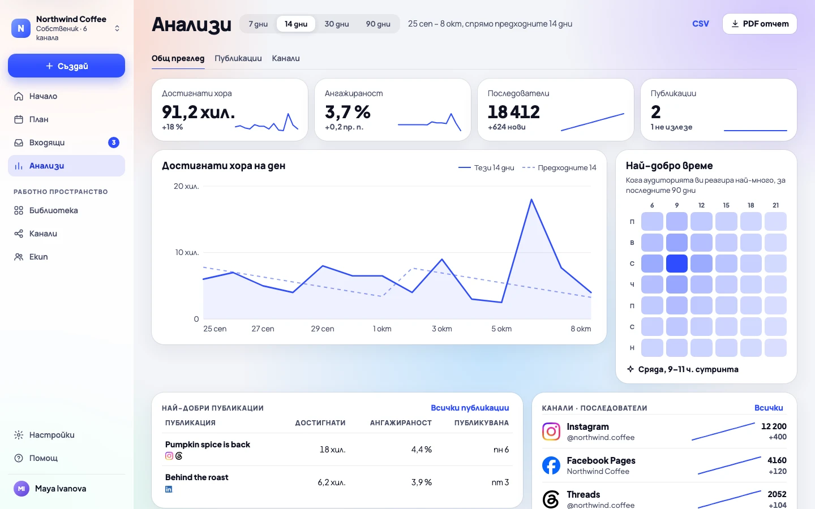The height and width of the screenshot is (509, 815).
Task: Open the Ангажираност card
Action: tap(393, 110)
